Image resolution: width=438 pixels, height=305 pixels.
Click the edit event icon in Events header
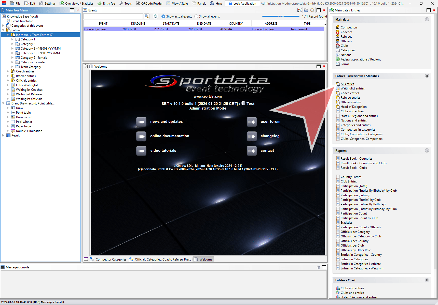click(299, 10)
